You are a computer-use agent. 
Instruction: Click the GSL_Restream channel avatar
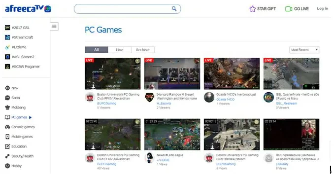[268, 97]
